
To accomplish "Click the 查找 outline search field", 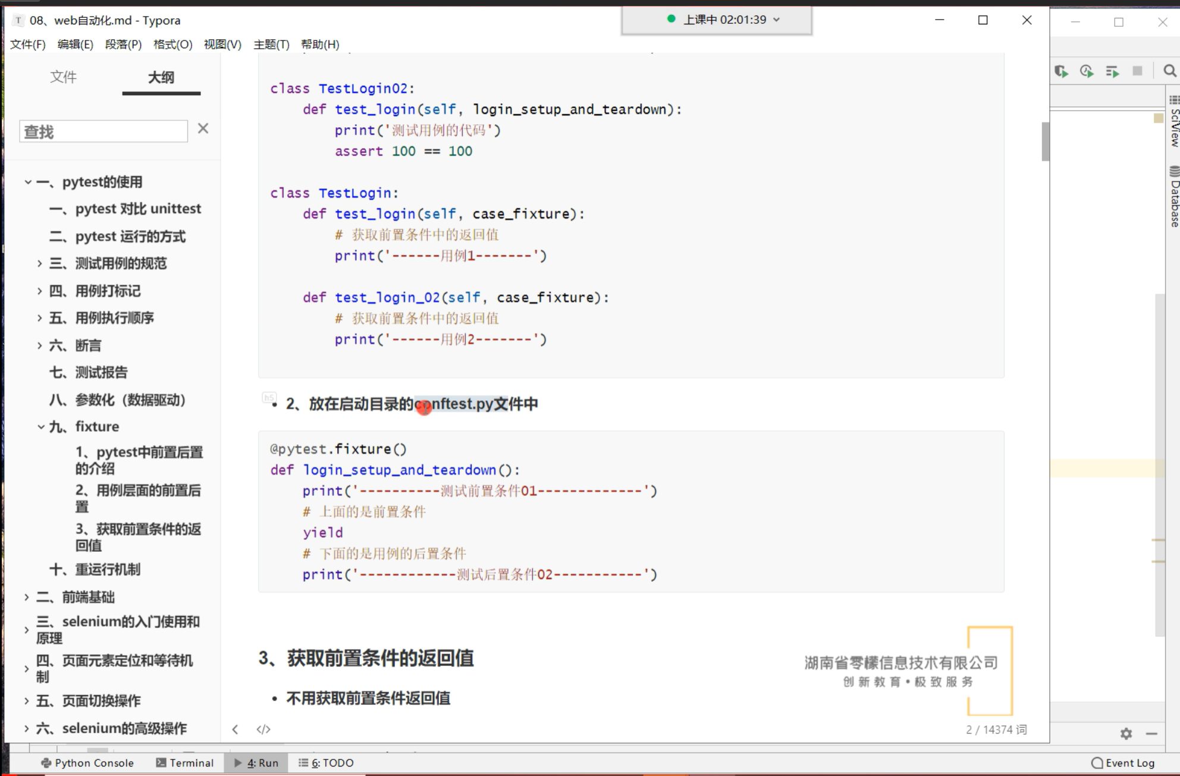I will point(103,131).
